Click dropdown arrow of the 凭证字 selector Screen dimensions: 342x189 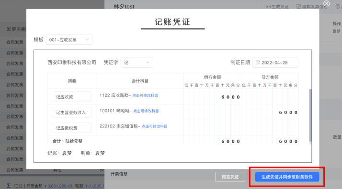click(148, 63)
